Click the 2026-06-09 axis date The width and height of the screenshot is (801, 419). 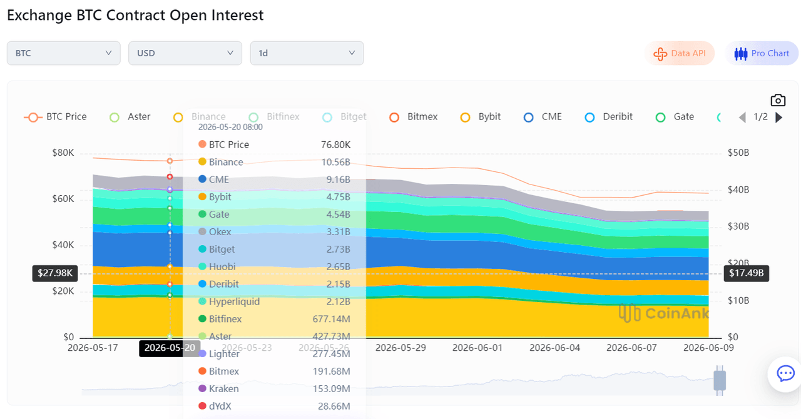(708, 348)
